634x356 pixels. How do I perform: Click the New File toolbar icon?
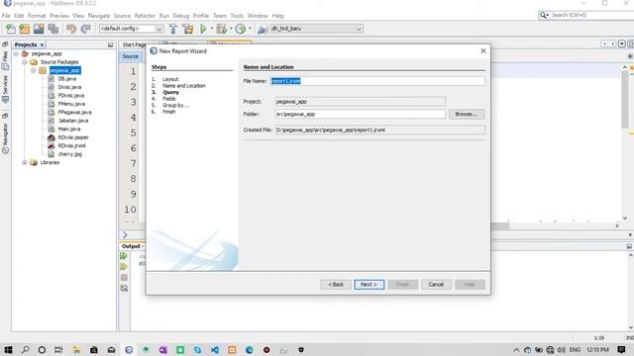click(11, 29)
